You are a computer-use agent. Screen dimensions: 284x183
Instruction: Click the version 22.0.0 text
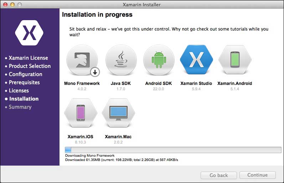[x=159, y=89]
